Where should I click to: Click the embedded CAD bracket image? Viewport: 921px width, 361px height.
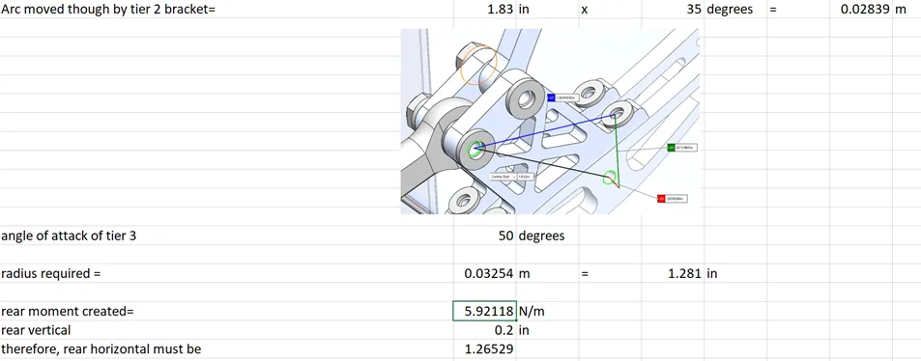(550, 121)
